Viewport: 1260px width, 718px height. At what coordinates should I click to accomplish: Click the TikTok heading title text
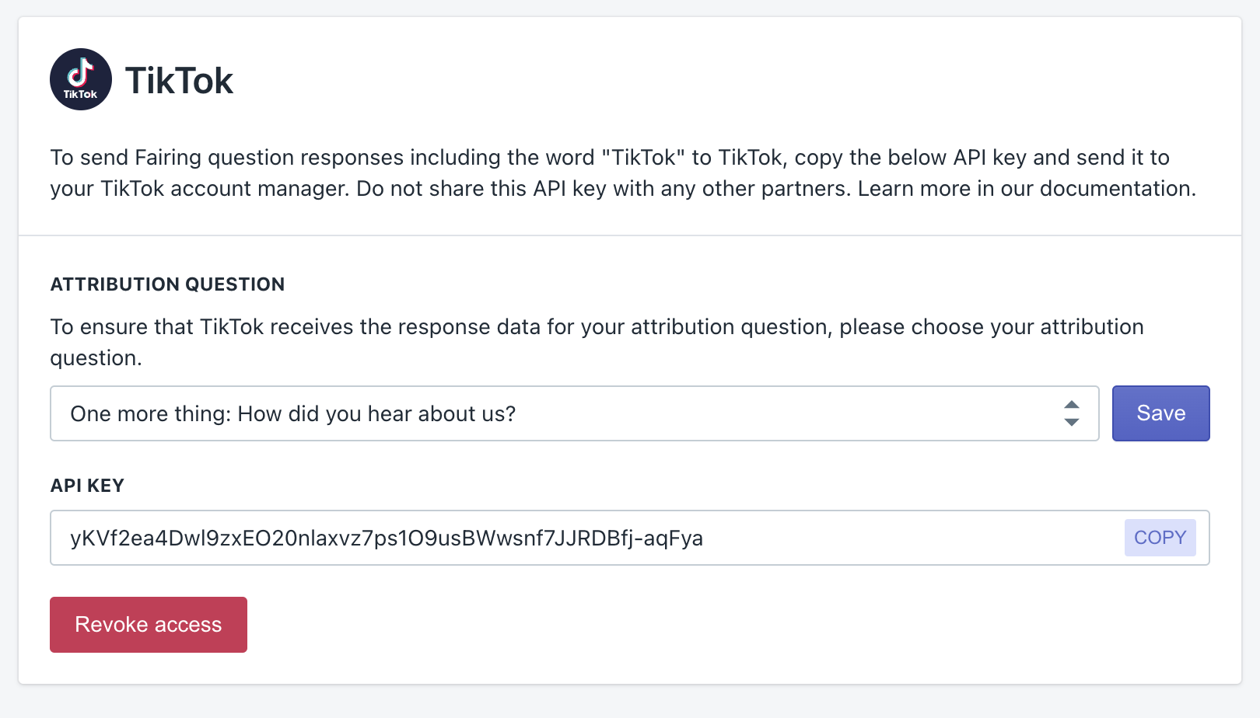(179, 81)
